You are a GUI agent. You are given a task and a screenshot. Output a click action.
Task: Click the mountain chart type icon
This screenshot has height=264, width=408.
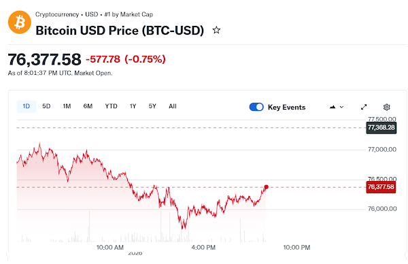[x=333, y=107]
